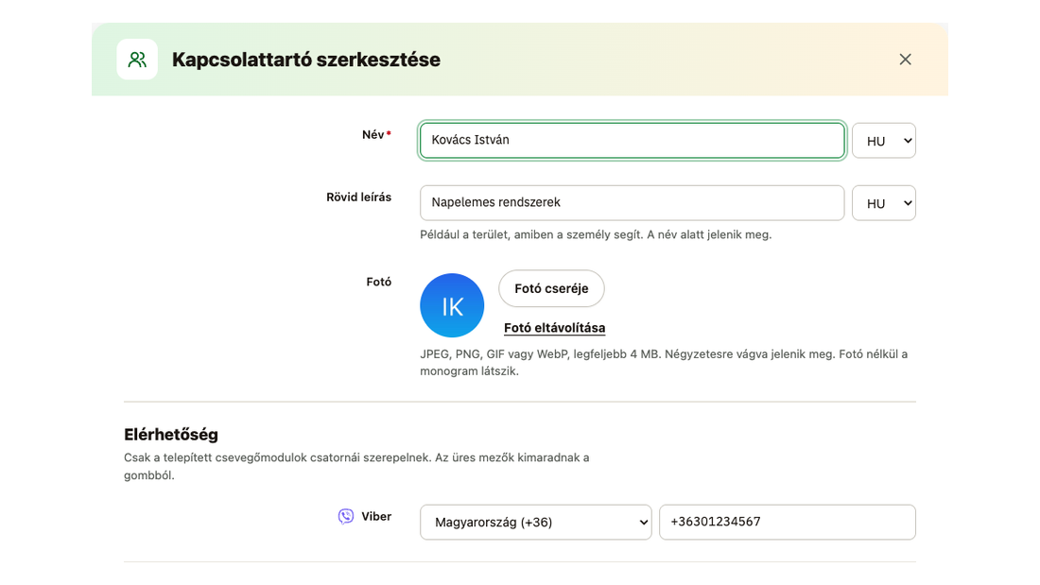The width and height of the screenshot is (1040, 585).
Task: Click the Fotó eltávolítása link
Action: click(x=554, y=328)
